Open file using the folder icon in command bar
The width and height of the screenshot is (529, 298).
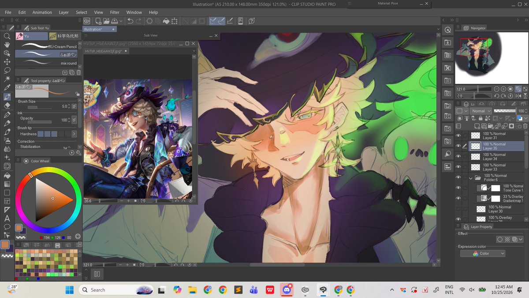tap(106, 21)
